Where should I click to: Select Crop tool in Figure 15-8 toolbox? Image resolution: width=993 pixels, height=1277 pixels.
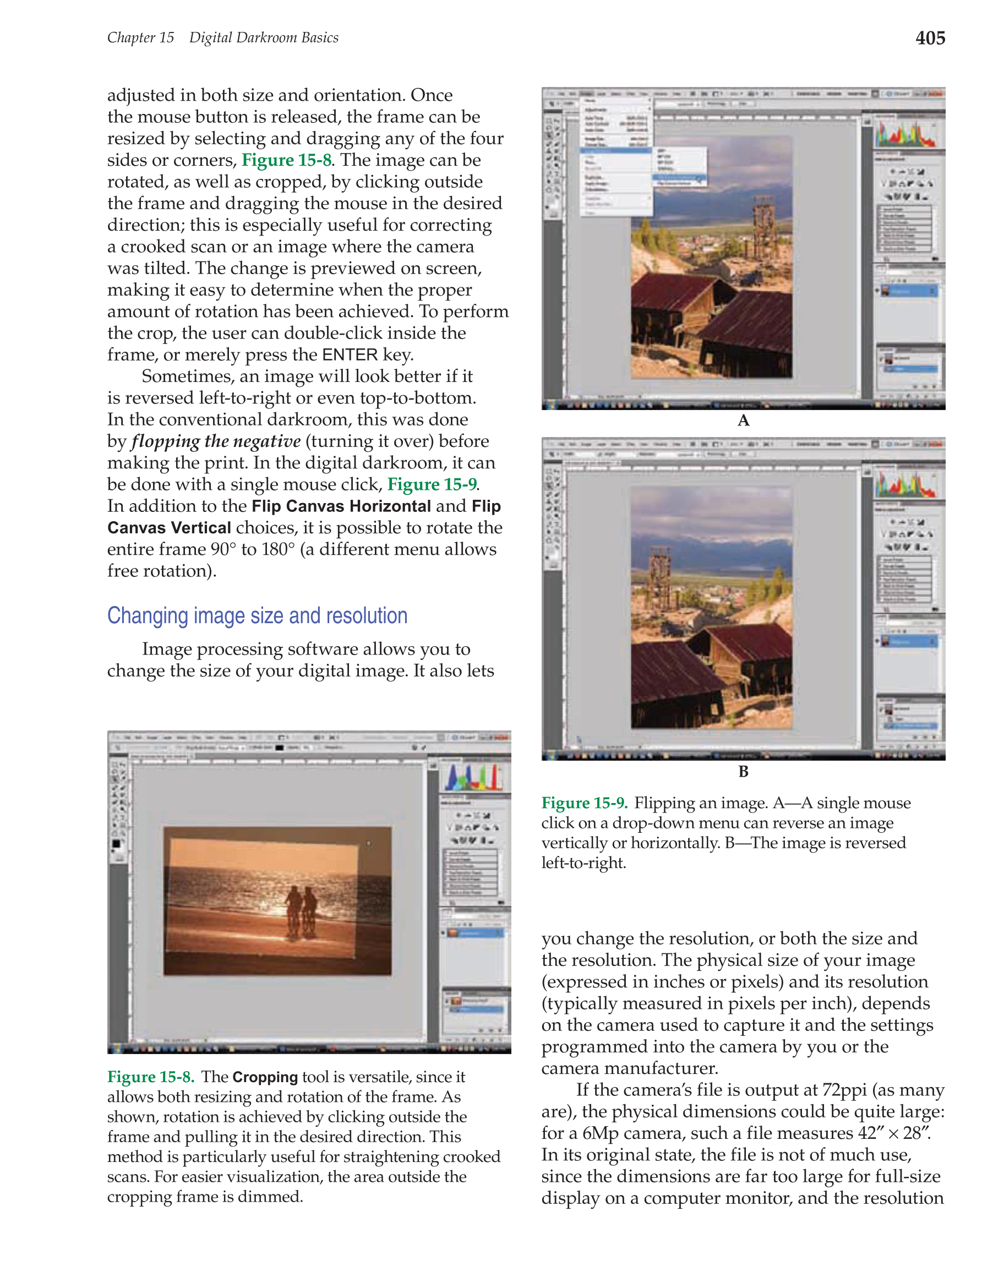(x=116, y=781)
